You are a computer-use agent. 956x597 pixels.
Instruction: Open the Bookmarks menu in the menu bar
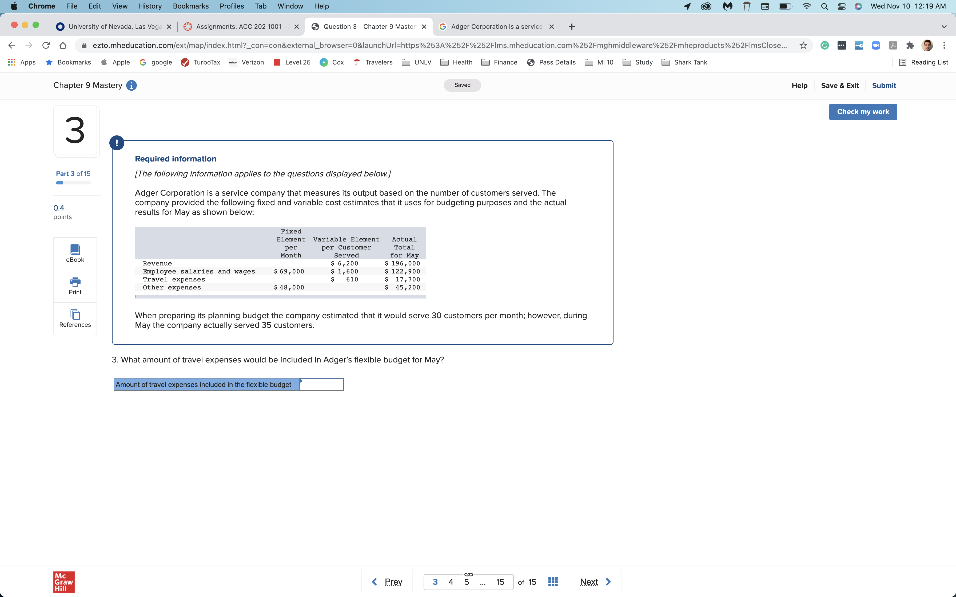190,6
